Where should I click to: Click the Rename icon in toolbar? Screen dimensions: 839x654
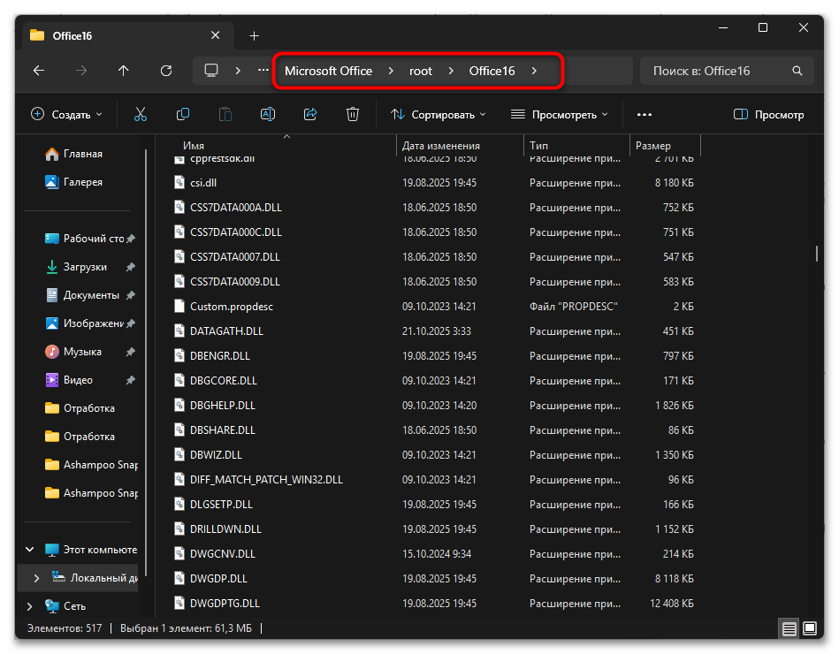click(x=268, y=114)
